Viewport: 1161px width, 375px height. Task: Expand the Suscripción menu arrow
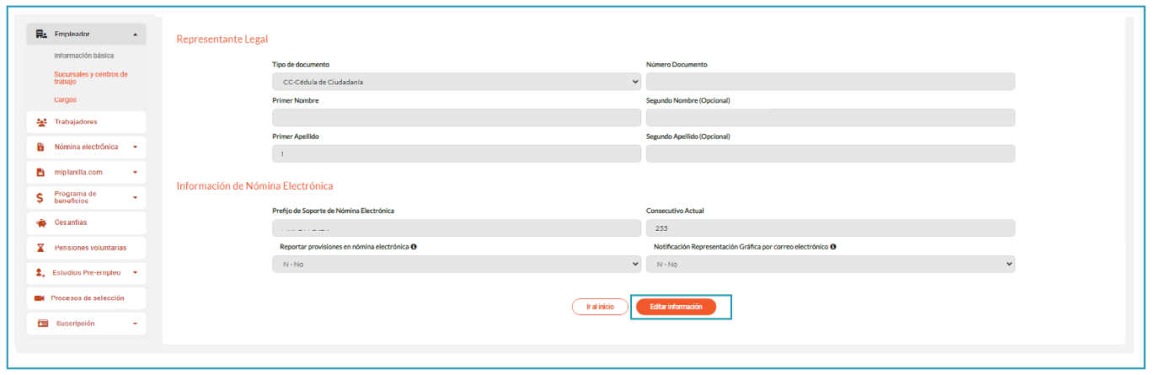click(135, 324)
